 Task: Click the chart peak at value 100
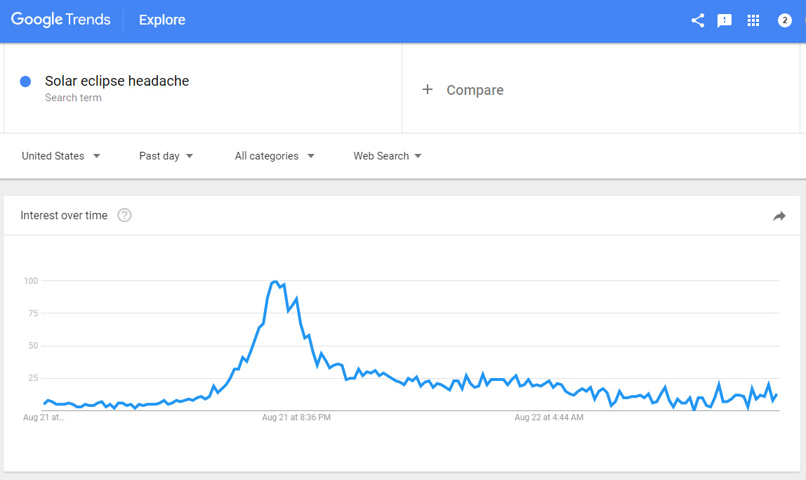coord(275,281)
